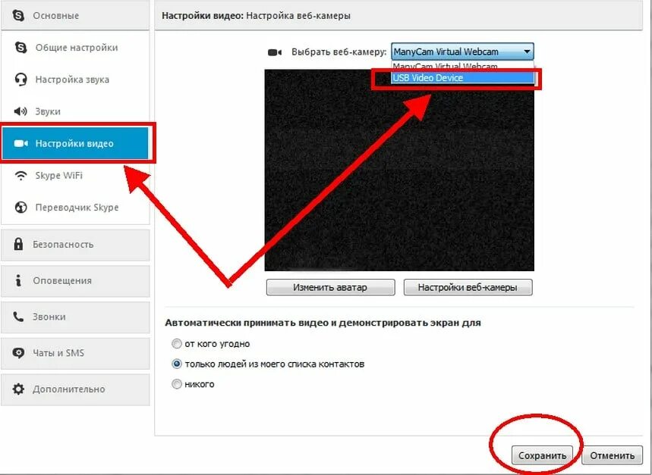Choose USB Video Device from list

462,78
